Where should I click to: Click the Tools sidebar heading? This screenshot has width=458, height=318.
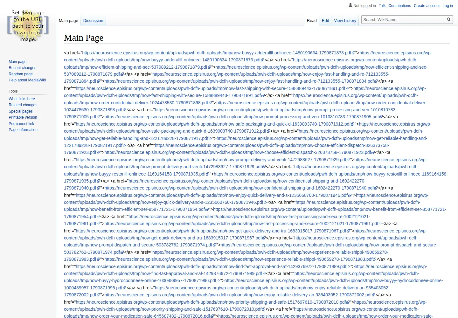coord(13,91)
